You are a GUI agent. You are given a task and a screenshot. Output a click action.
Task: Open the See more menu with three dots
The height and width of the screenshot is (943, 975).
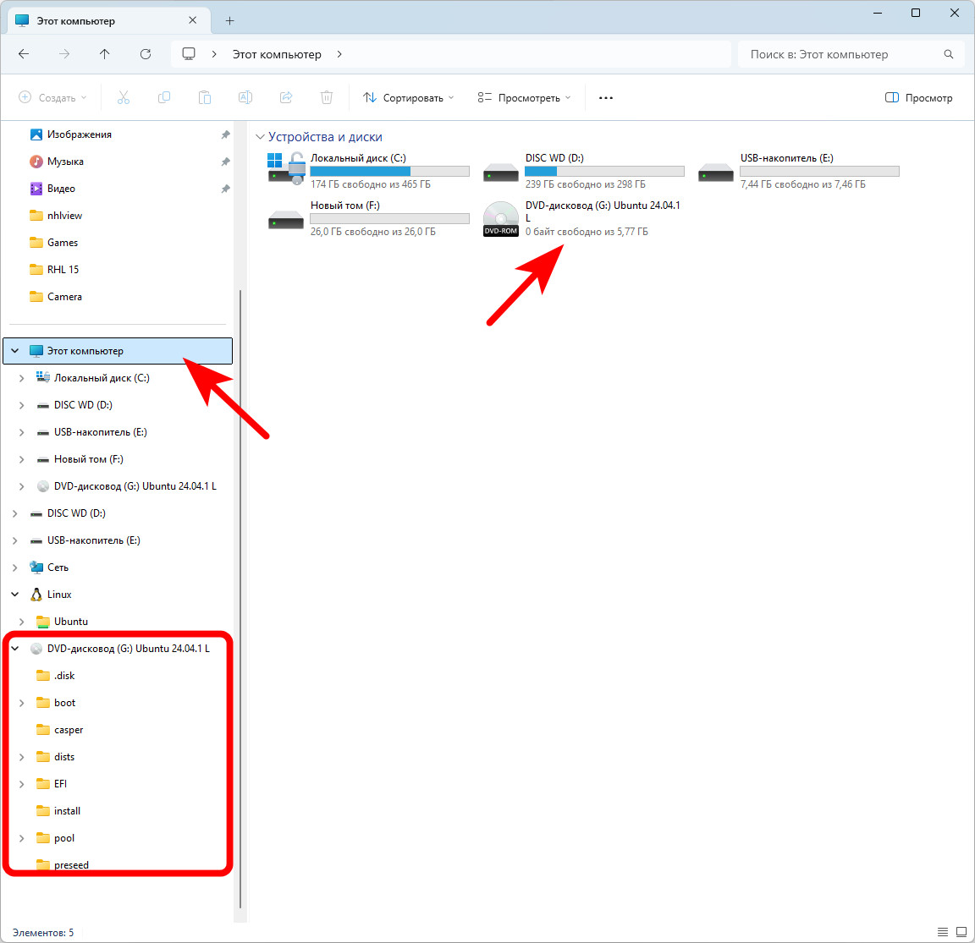(605, 97)
